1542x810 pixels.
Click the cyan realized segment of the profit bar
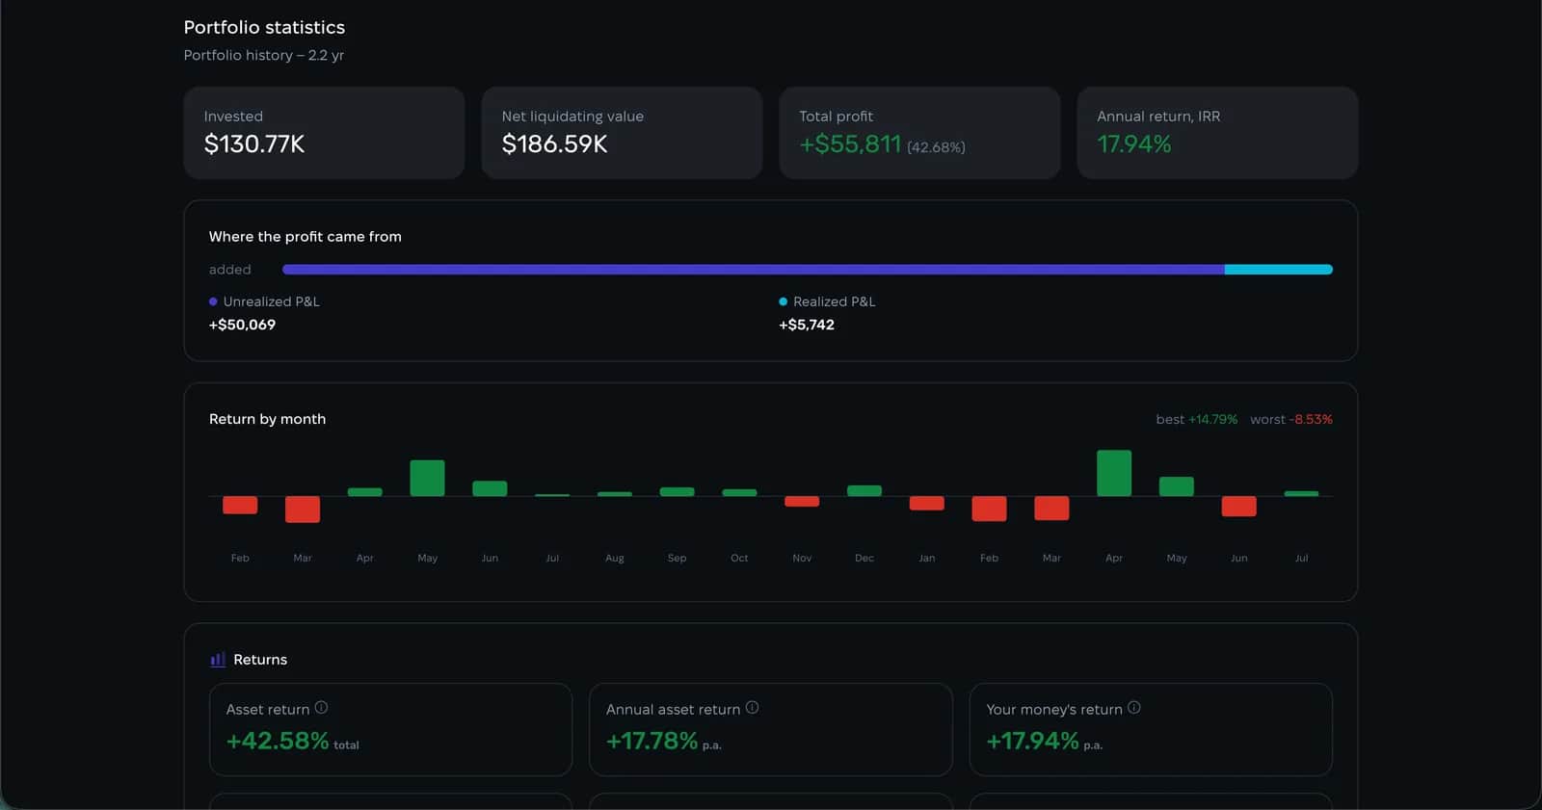click(1279, 270)
